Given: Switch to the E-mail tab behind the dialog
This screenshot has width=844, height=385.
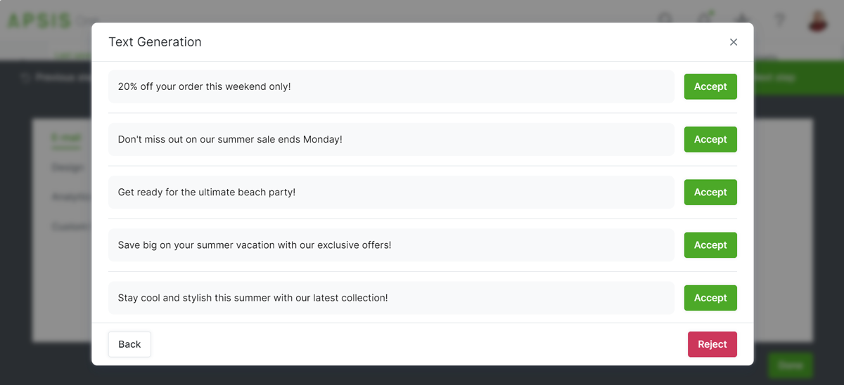Looking at the screenshot, I should [67, 138].
